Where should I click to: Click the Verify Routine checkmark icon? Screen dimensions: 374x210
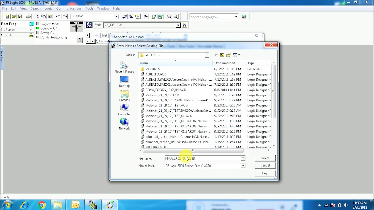point(154,17)
